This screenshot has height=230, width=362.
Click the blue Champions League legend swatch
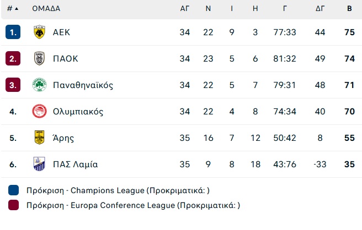(13, 190)
